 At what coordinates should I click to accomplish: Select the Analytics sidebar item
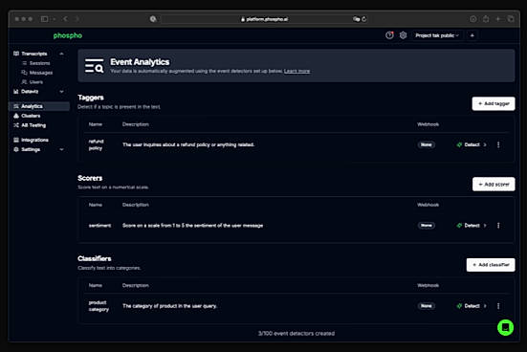[x=39, y=106]
